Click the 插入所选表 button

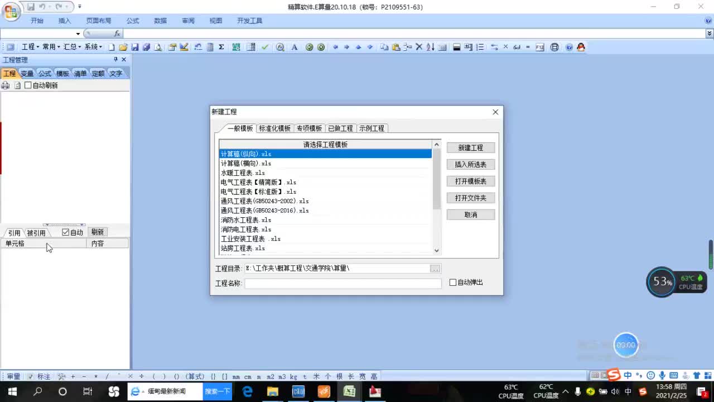point(471,165)
